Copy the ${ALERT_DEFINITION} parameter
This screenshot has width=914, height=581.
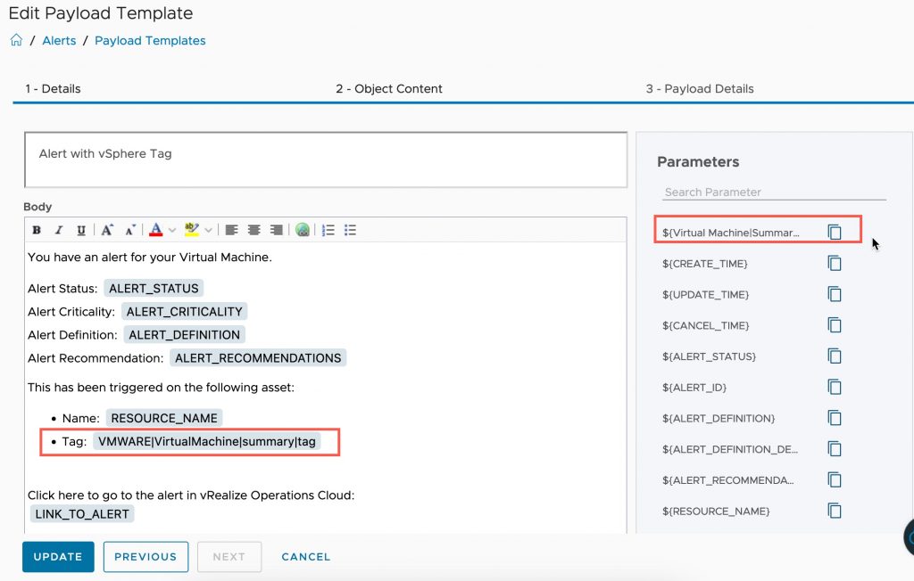tap(835, 417)
